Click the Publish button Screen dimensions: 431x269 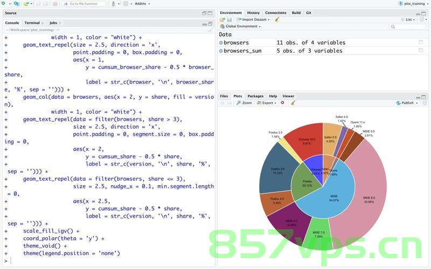point(405,103)
